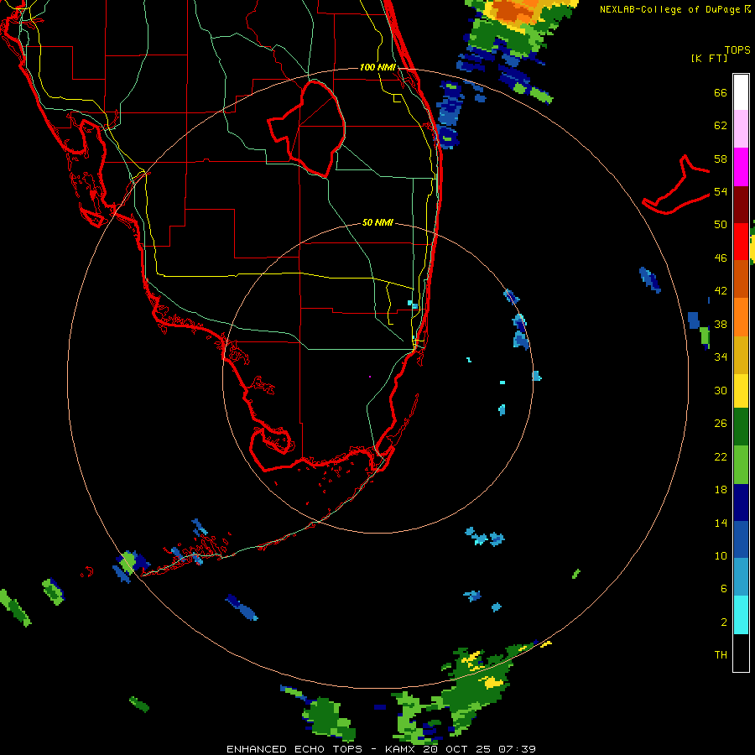Click the 46 legend value
Image resolution: width=755 pixels, height=755 pixels.
[721, 258]
